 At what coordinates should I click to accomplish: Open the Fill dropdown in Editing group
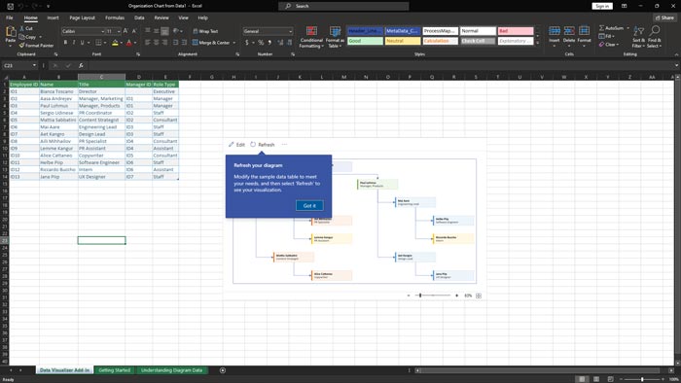606,36
